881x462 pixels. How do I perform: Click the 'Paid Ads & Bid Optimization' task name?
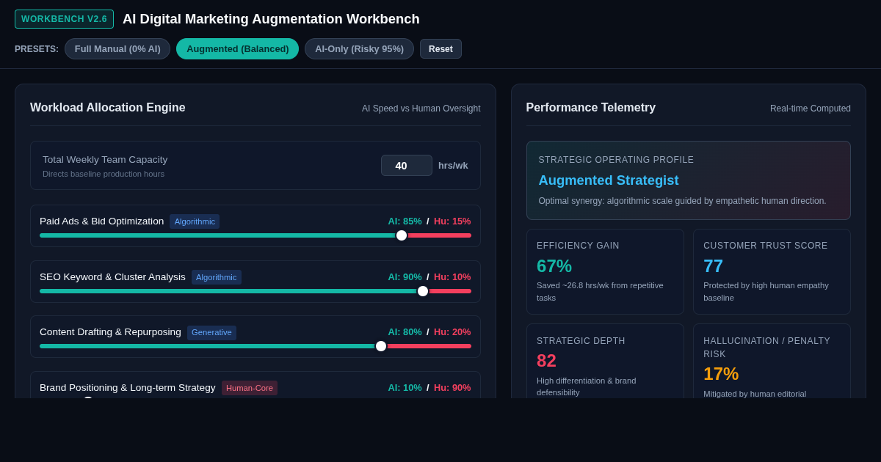pos(102,221)
